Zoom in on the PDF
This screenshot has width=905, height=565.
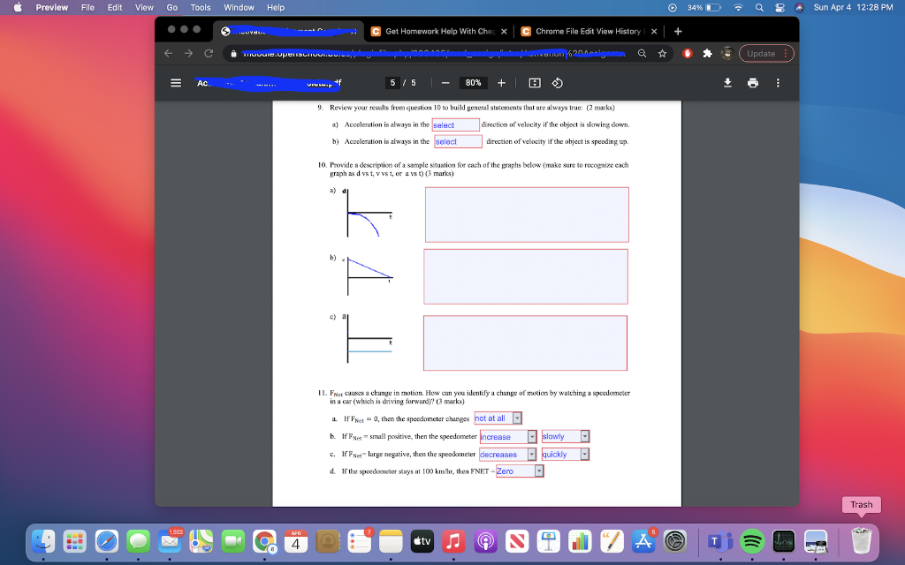click(x=501, y=83)
